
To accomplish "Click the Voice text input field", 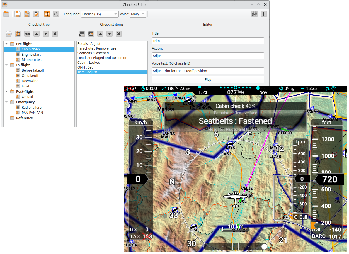I will click(208, 71).
